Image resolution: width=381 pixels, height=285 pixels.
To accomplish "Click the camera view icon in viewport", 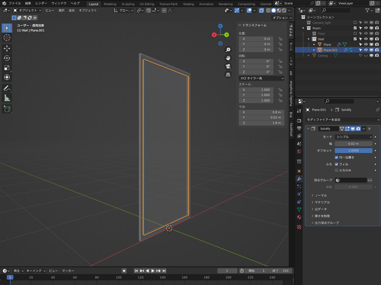I will point(229,66).
